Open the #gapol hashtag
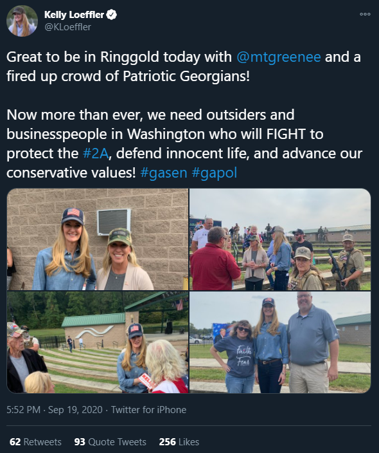The image size is (379, 453). tap(215, 172)
